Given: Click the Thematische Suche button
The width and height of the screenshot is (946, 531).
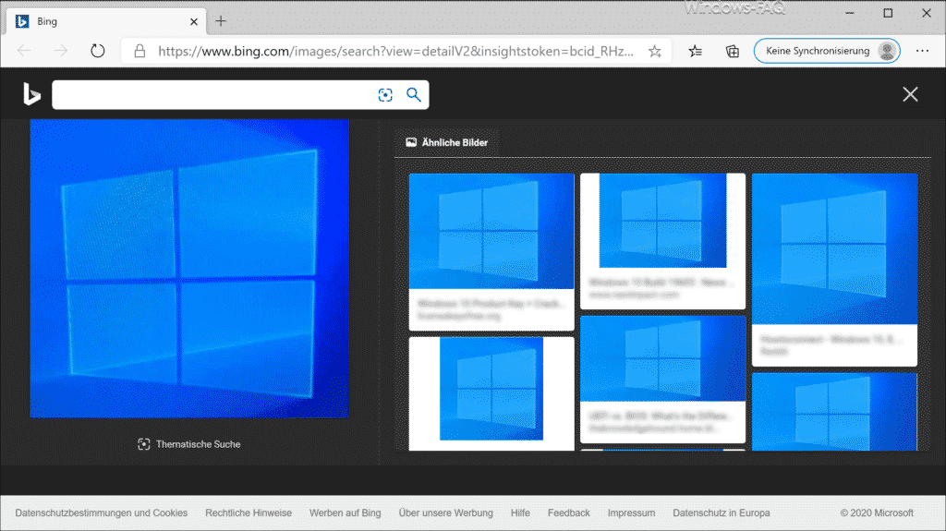Looking at the screenshot, I should coord(189,444).
